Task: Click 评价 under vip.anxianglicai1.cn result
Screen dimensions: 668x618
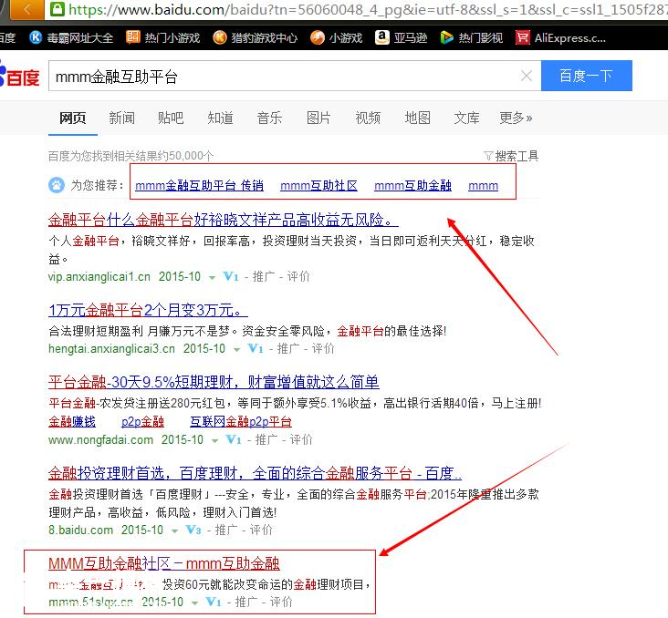Action: 298,277
